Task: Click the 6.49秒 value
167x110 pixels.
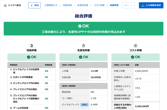Action: (94, 105)
